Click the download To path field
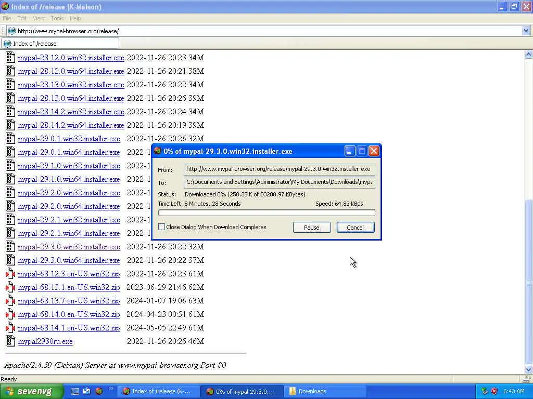The width and height of the screenshot is (533, 399). pos(280,182)
